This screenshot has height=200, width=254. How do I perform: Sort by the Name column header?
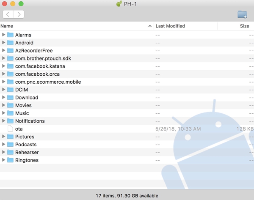[x=77, y=26]
